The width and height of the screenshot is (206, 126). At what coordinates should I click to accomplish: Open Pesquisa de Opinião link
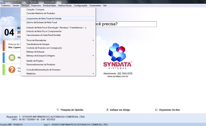[72, 110]
